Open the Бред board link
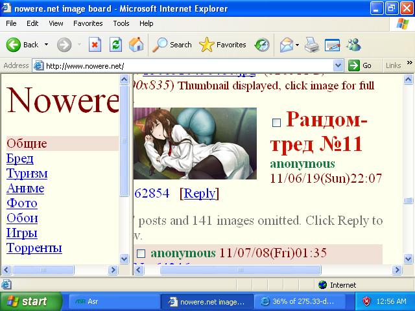 pyautogui.click(x=20, y=159)
